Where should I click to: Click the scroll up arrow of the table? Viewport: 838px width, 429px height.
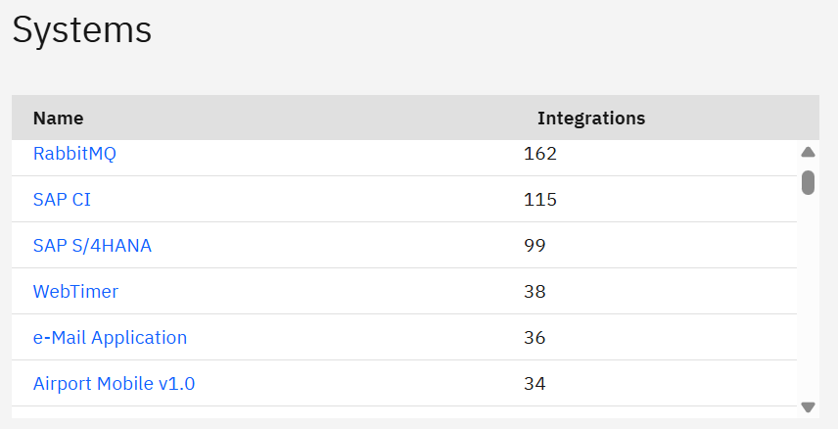tap(808, 152)
